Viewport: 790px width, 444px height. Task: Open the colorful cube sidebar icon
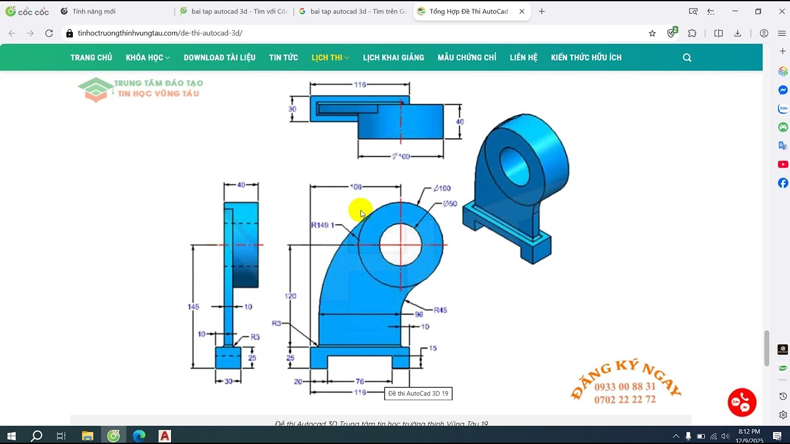pos(783,71)
